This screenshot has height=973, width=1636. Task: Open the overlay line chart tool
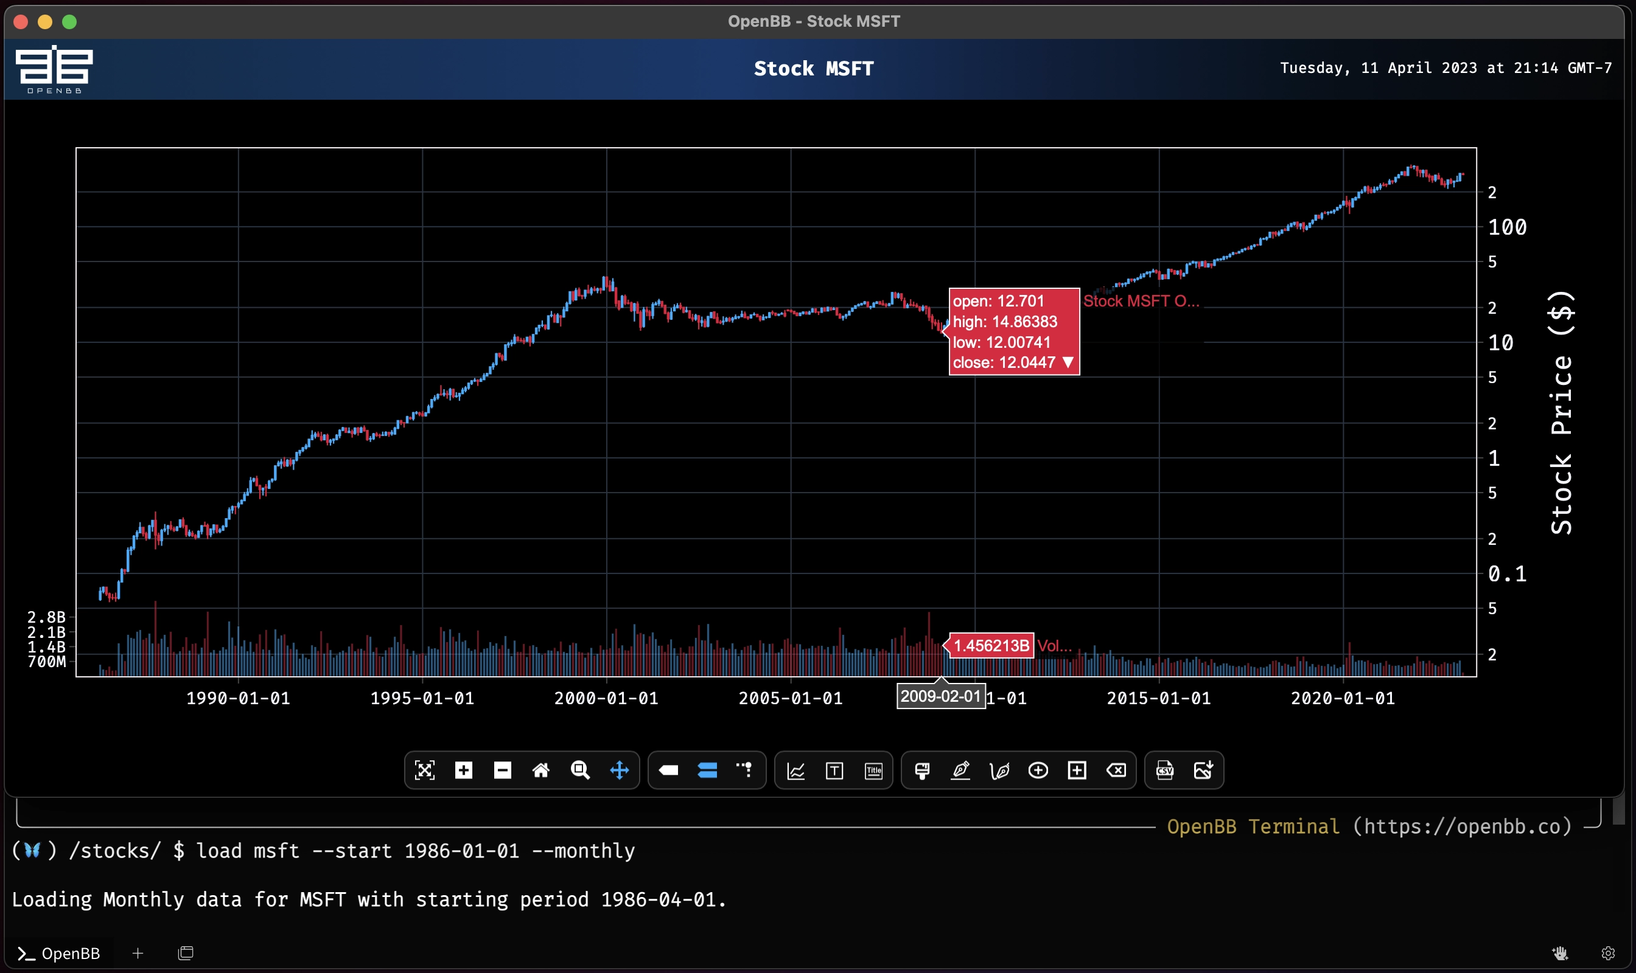tap(795, 770)
